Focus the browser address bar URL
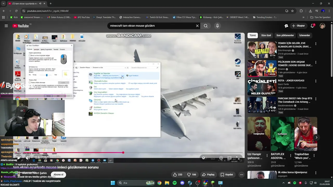Image resolution: width=333 pixels, height=187 pixels. click(48, 11)
